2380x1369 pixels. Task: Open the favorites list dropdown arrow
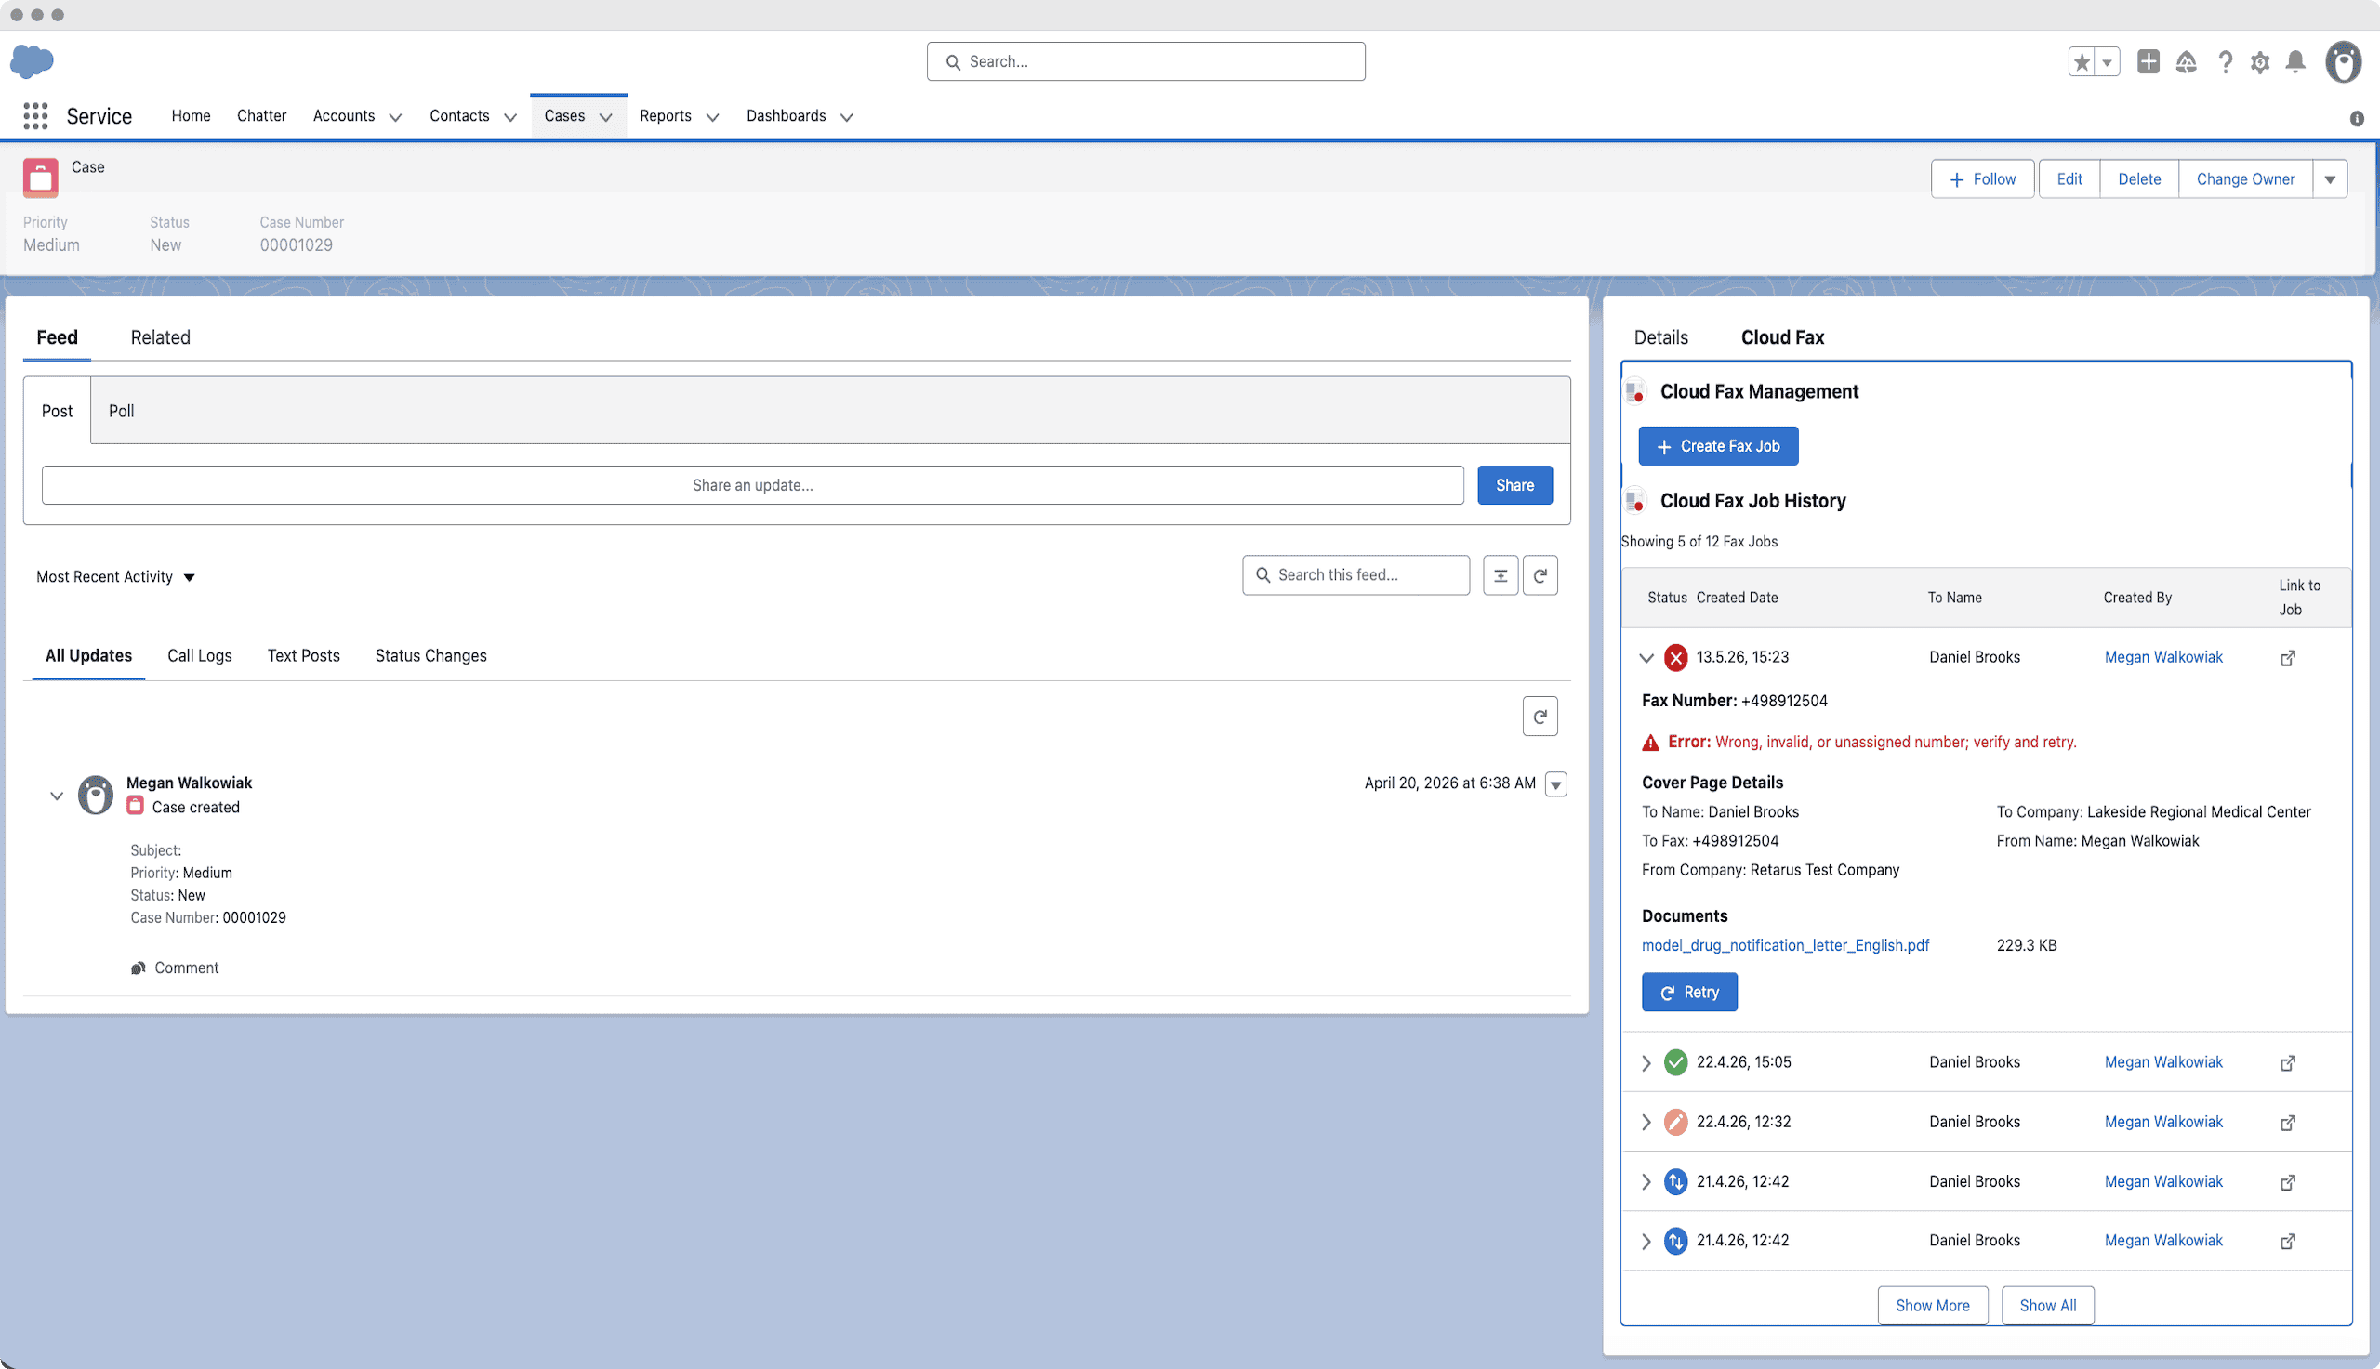(x=2108, y=62)
